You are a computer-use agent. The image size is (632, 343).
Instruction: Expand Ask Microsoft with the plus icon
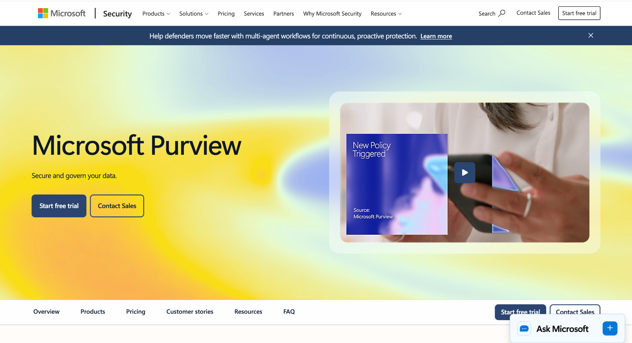click(x=610, y=328)
